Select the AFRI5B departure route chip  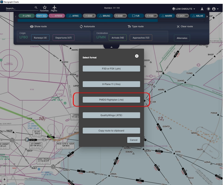pyautogui.click(x=57, y=16)
